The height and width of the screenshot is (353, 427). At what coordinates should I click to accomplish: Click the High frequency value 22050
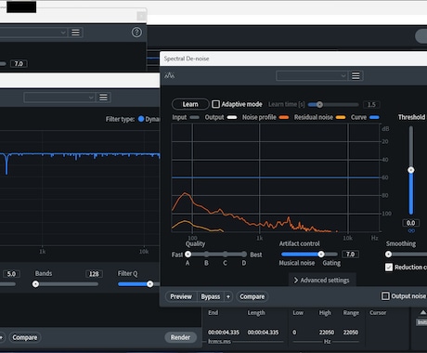[327, 333]
